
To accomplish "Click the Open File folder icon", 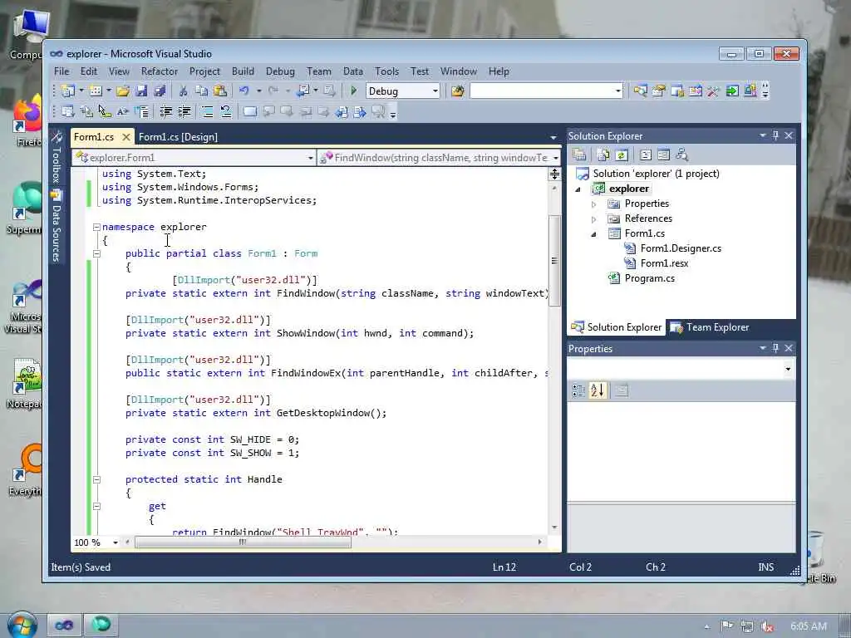I will tap(123, 91).
